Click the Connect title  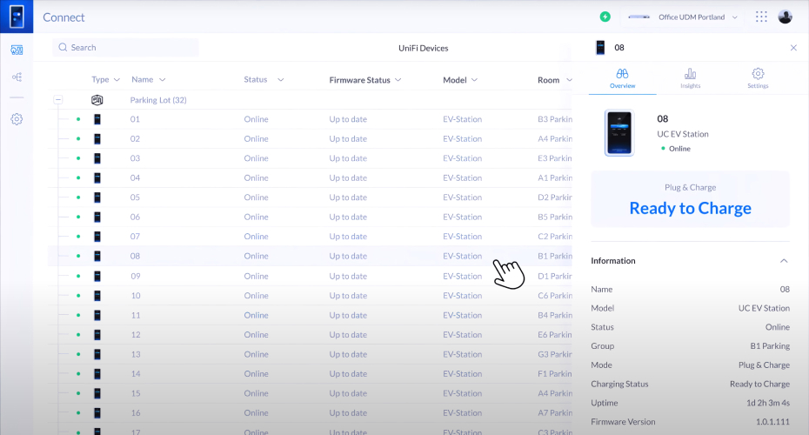click(64, 17)
